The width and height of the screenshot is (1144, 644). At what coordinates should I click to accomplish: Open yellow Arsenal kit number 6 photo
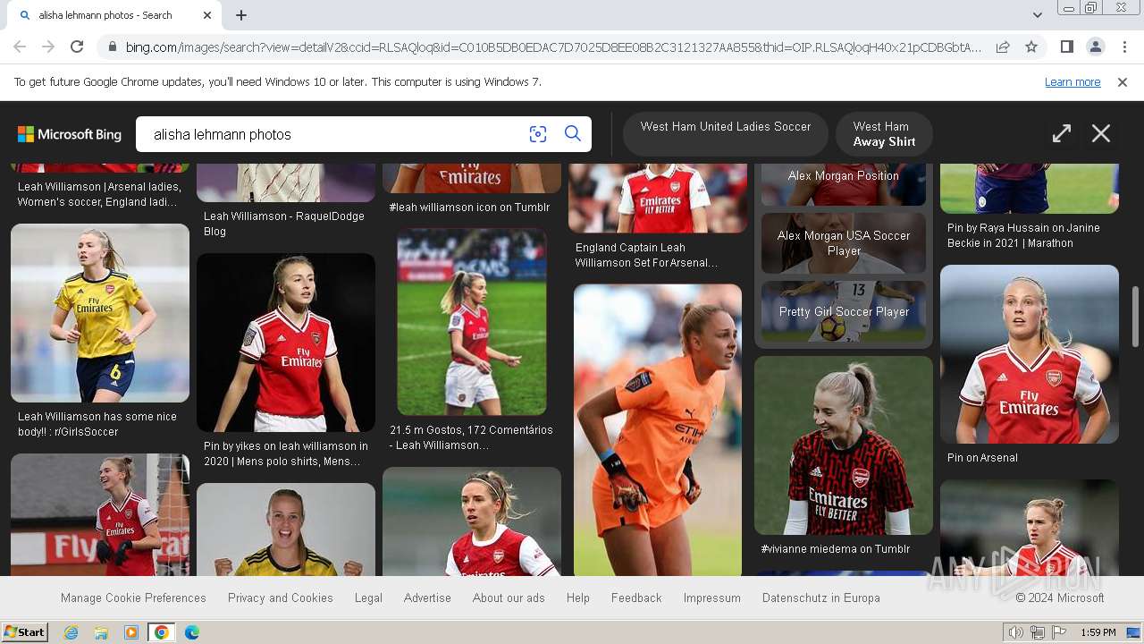click(x=100, y=313)
